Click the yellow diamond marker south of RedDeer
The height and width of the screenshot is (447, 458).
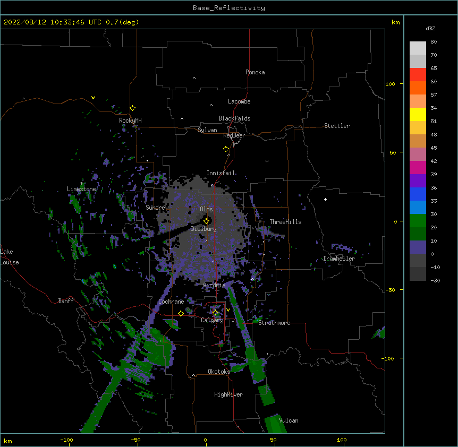point(226,149)
